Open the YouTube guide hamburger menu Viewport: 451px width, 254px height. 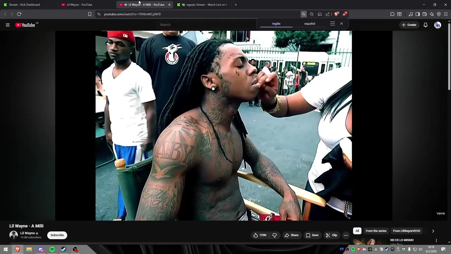(7, 25)
